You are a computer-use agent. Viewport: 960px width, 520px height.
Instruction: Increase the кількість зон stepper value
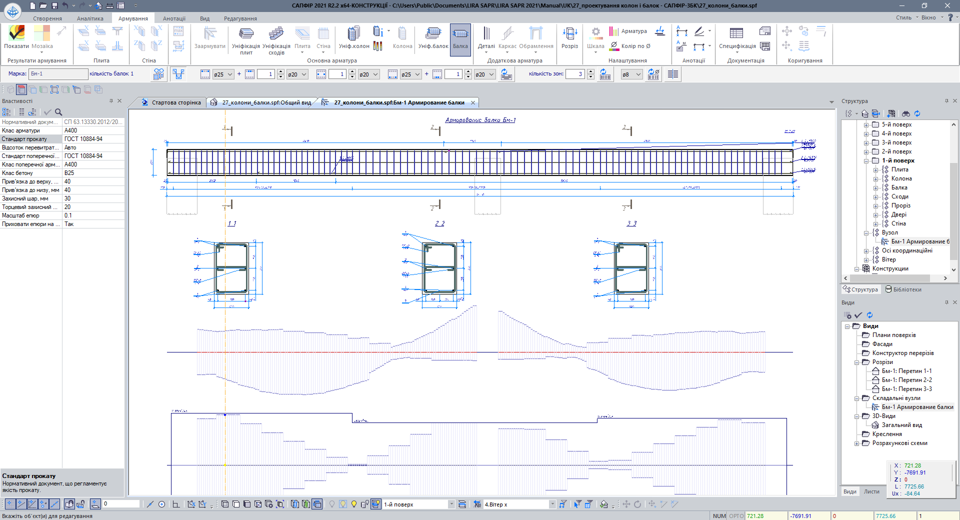(590, 72)
